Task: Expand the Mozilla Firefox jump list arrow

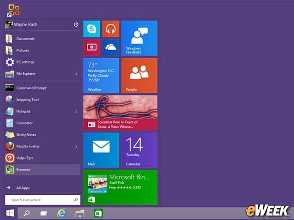Action: click(76, 147)
